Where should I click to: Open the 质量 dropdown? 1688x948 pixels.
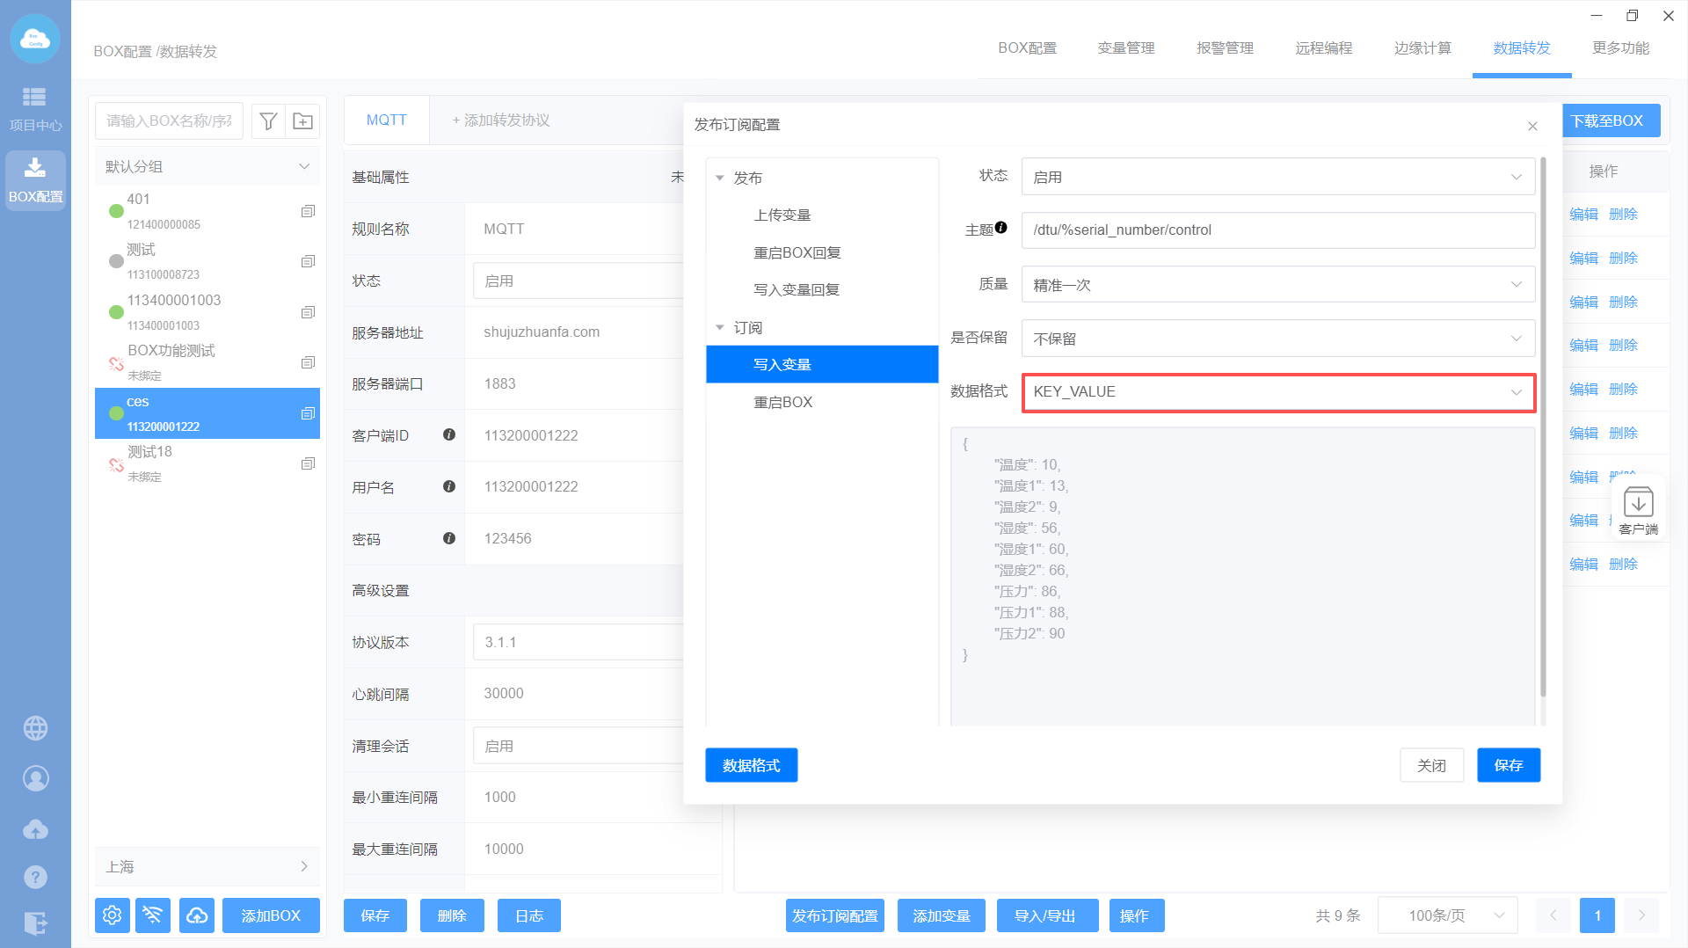point(1277,285)
